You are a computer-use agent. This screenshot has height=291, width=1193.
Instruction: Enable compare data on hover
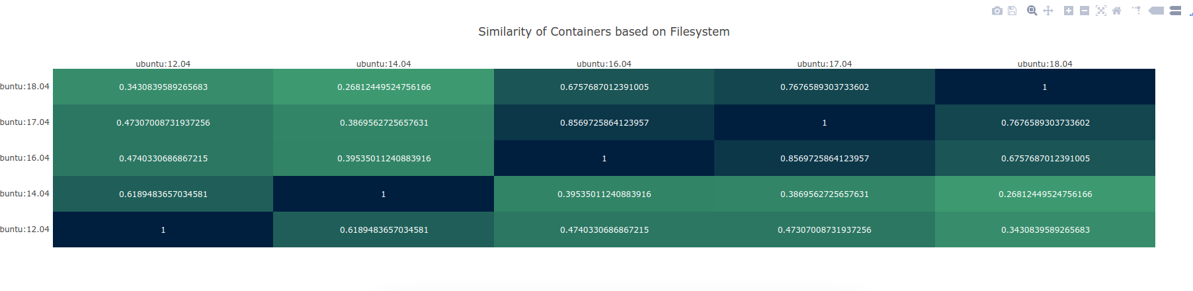click(1175, 11)
